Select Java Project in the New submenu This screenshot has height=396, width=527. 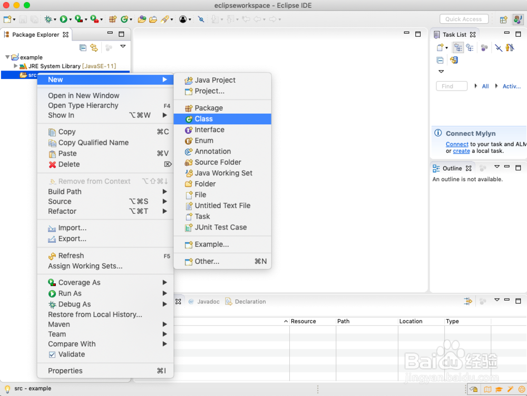(x=222, y=80)
